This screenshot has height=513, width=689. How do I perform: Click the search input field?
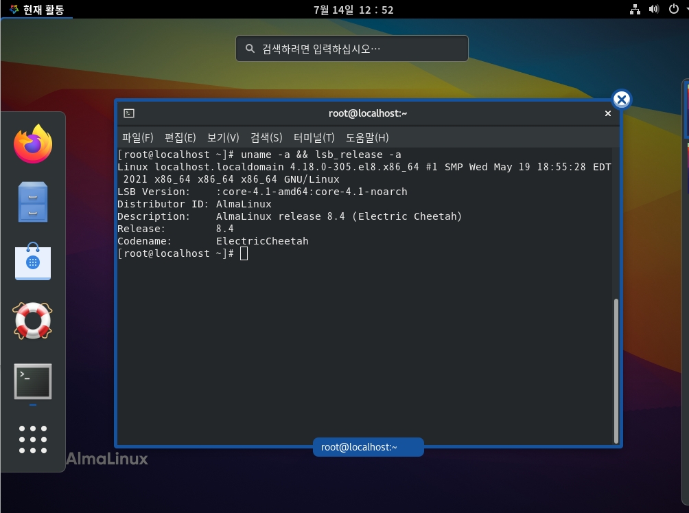point(351,48)
